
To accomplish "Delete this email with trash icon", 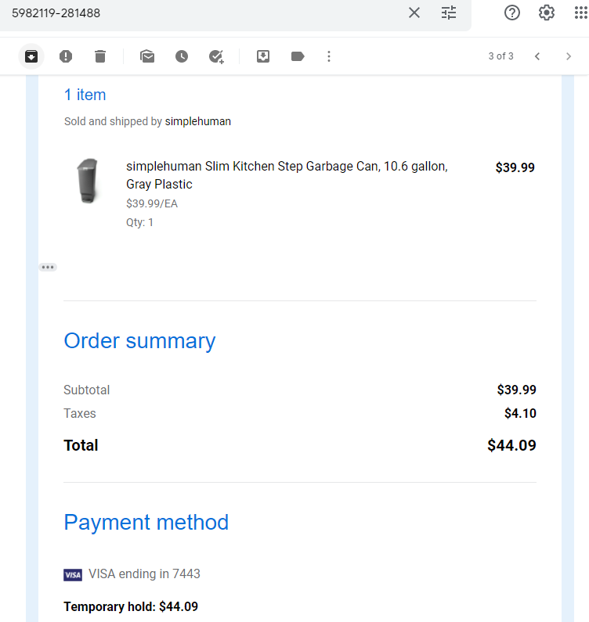I will coord(100,56).
